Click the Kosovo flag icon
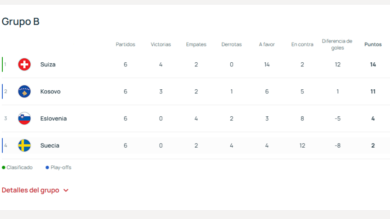 point(24,92)
